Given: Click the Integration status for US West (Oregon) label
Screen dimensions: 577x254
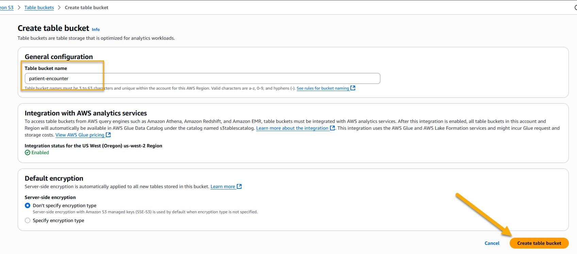Looking at the screenshot, I should [94, 146].
